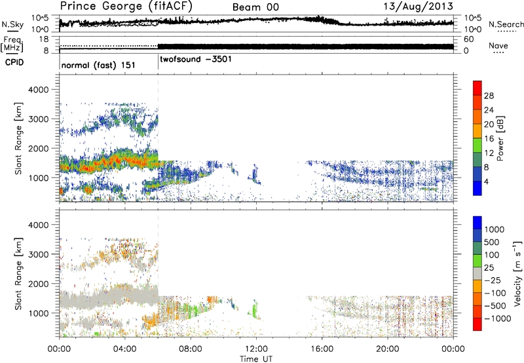Click the "N.Search" legend label

click(506, 24)
